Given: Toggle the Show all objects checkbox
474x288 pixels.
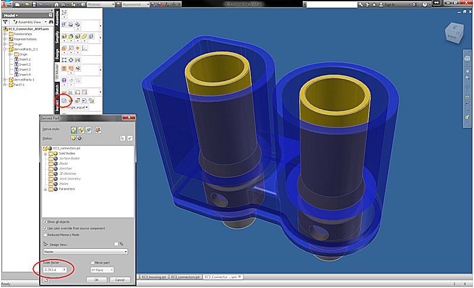Looking at the screenshot, I should click(x=46, y=222).
